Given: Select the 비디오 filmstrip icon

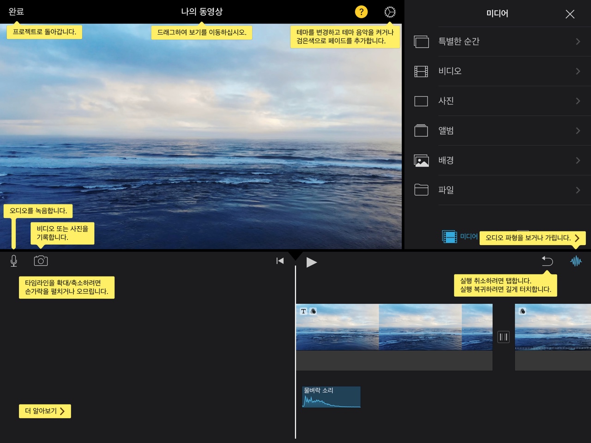Looking at the screenshot, I should 421,71.
